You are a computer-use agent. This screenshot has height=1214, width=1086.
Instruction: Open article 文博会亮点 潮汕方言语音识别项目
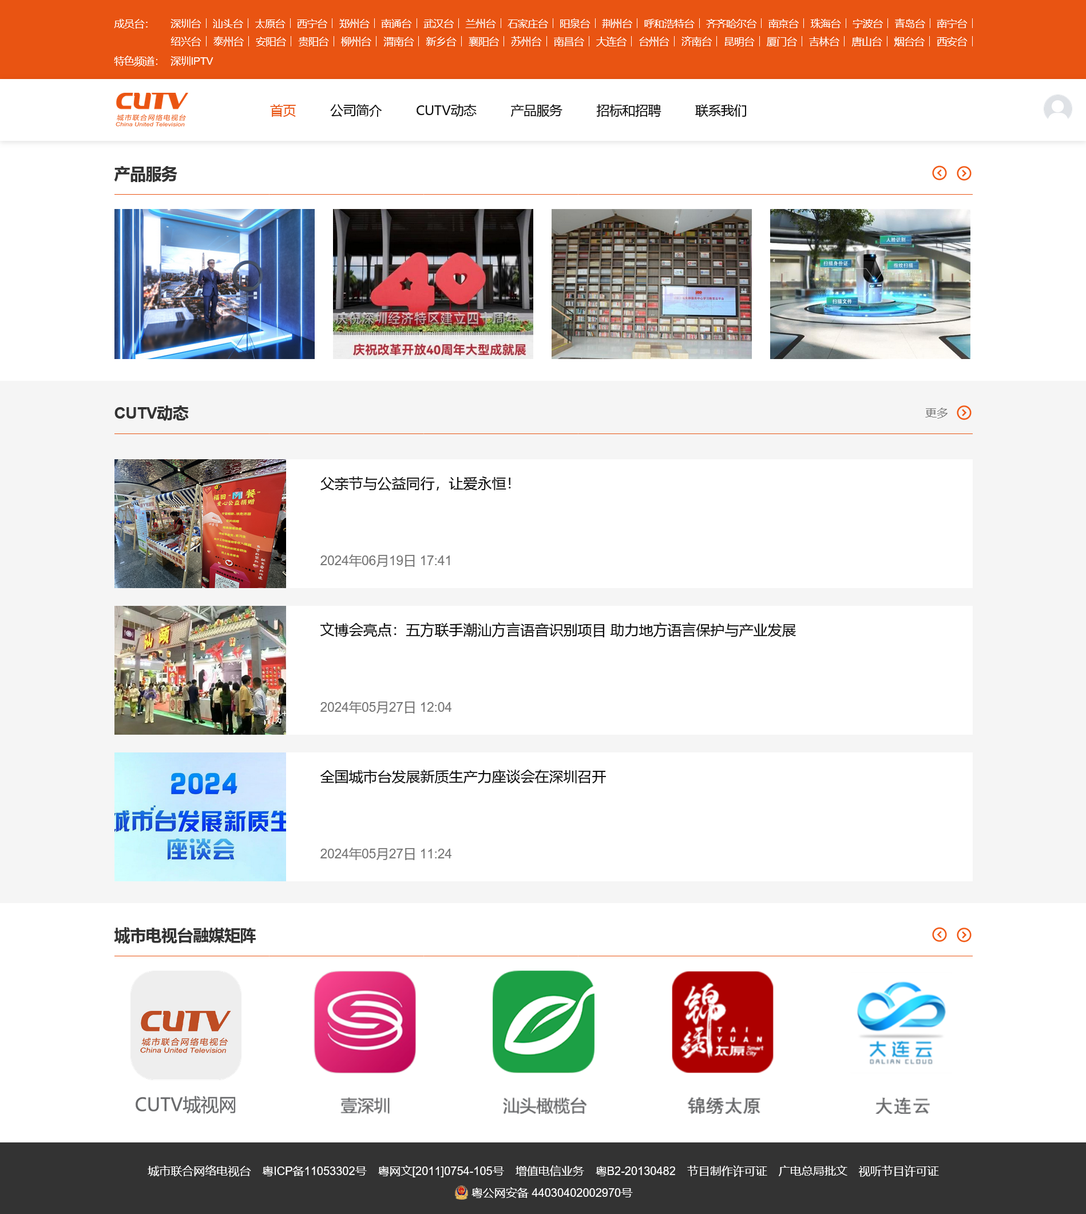pyautogui.click(x=558, y=630)
